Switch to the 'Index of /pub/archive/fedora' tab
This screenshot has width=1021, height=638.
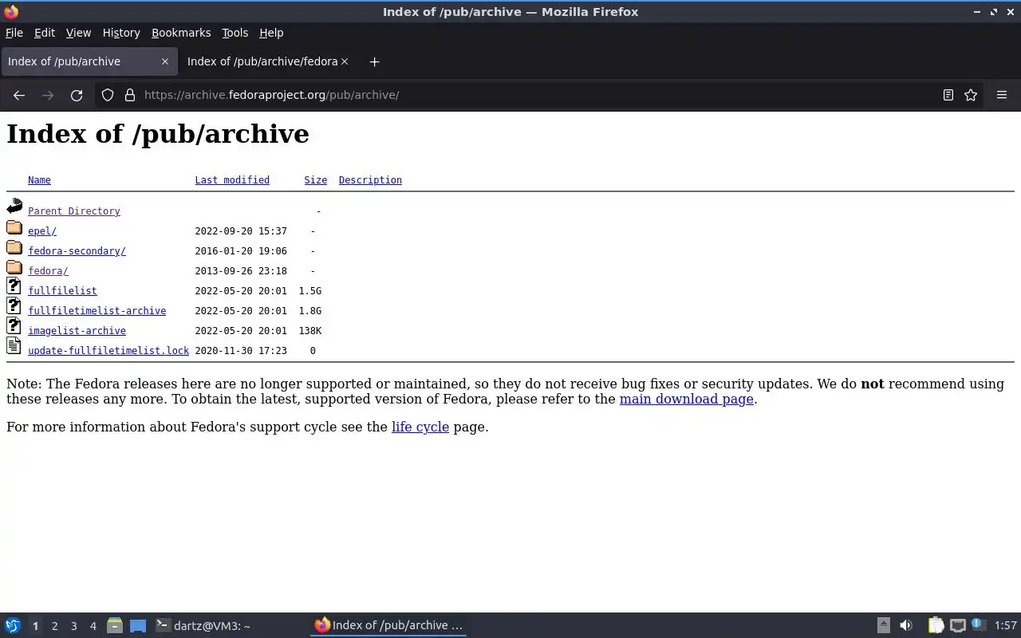click(x=262, y=61)
